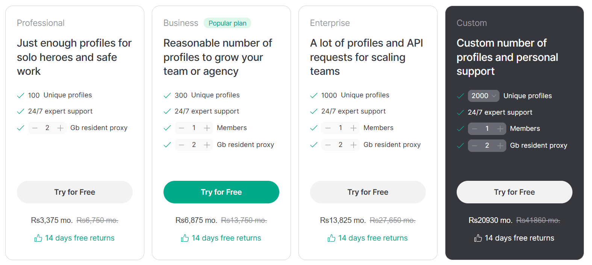Click checkmark beside 24/7 expert support on Business

pyautogui.click(x=167, y=111)
